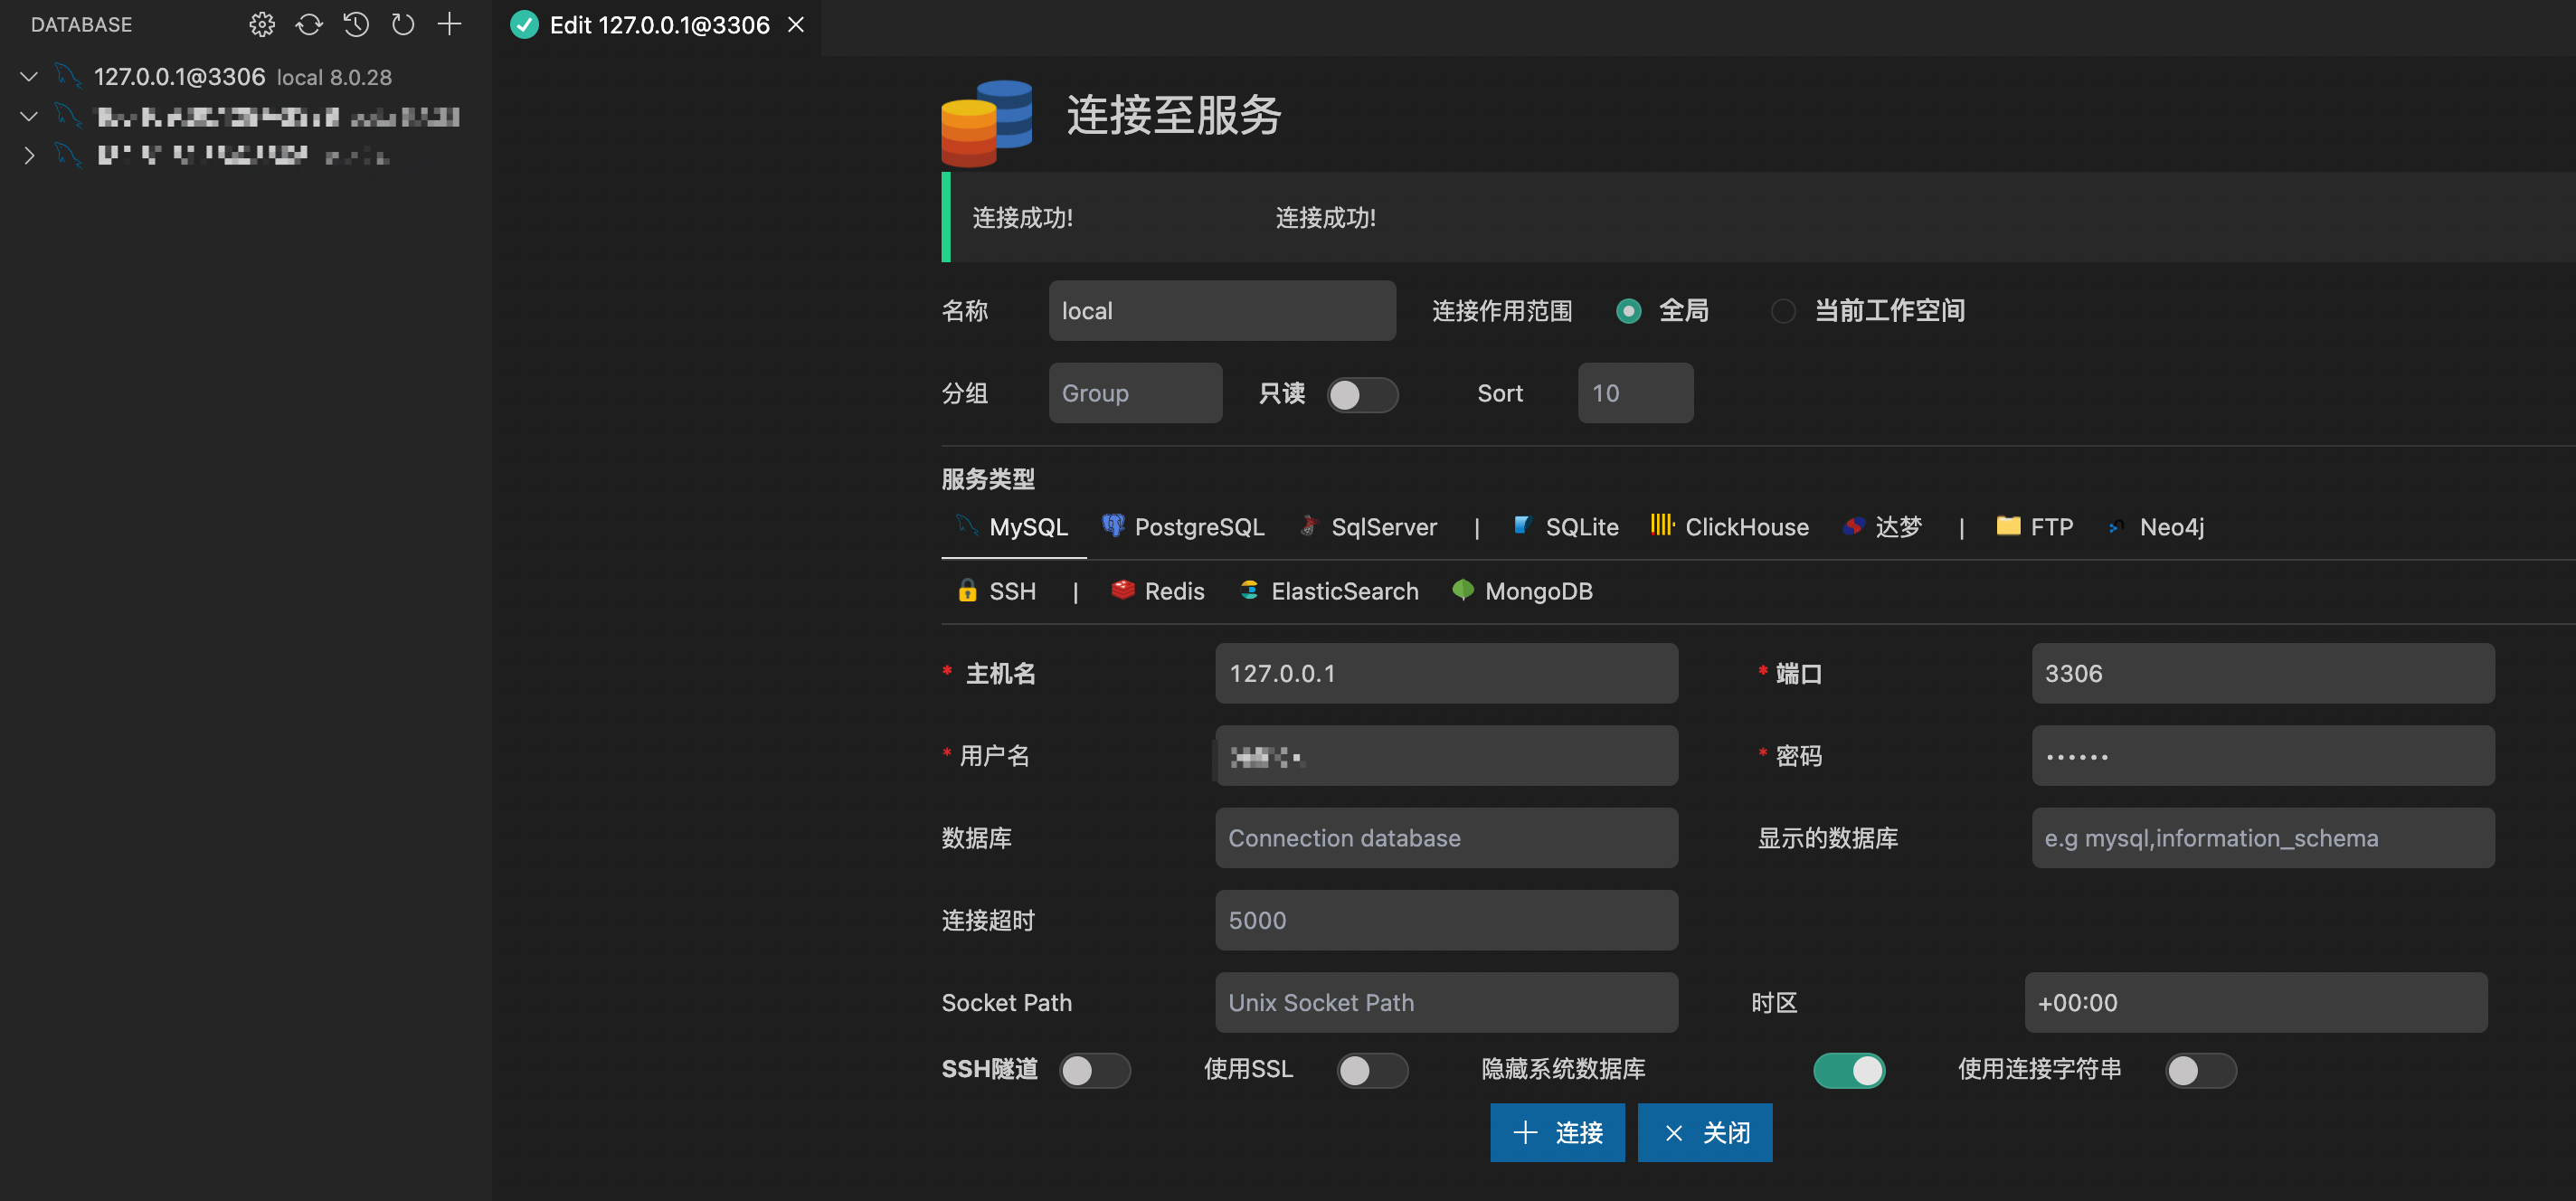The image size is (2576, 1201).
Task: Expand the third database connection in sidebar
Action: (x=28, y=155)
